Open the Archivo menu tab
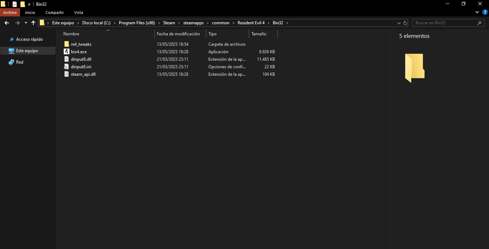Screen dimensions: 489x249 click(10, 13)
